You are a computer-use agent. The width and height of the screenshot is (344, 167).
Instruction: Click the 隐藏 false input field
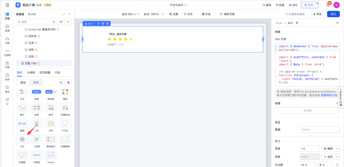(320, 129)
